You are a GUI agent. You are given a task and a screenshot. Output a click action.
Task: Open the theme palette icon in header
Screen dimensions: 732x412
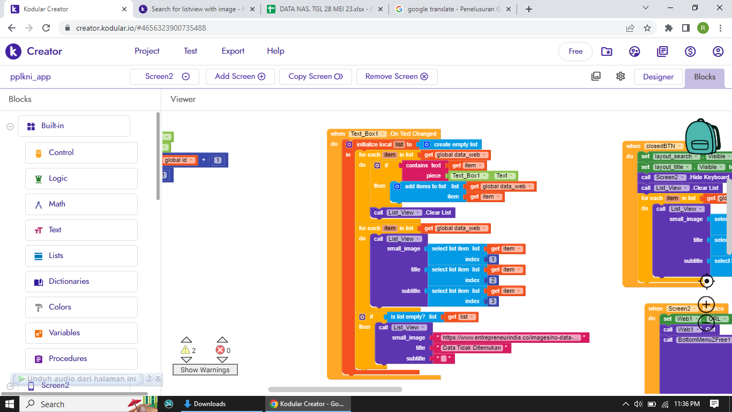point(634,51)
